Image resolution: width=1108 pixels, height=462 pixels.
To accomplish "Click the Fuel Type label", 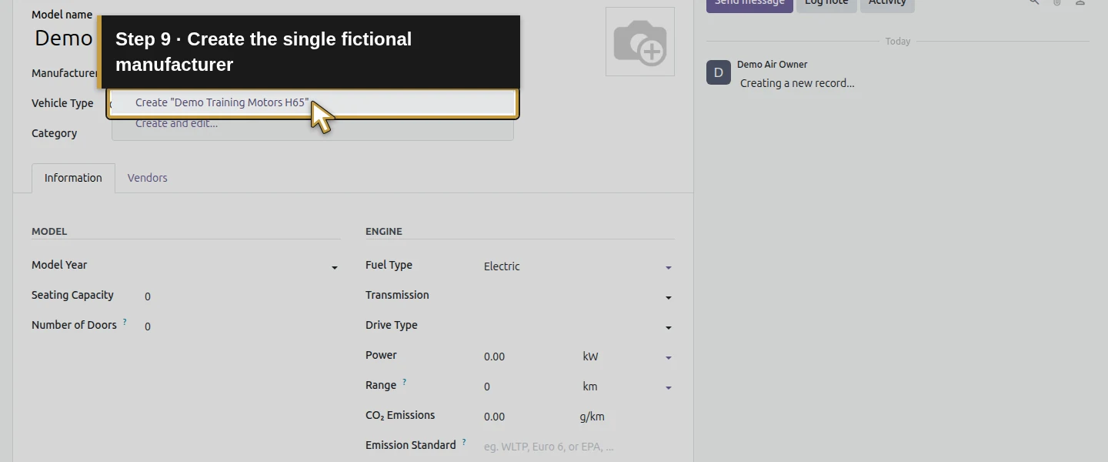I will tap(389, 265).
